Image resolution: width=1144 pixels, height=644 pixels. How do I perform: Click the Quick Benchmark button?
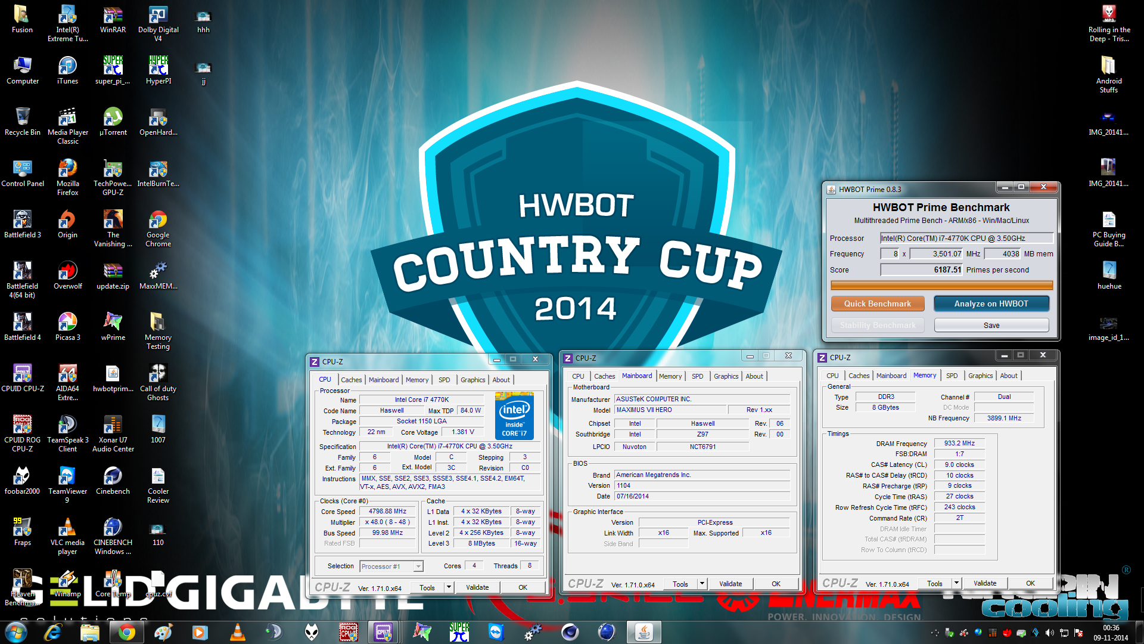877,304
